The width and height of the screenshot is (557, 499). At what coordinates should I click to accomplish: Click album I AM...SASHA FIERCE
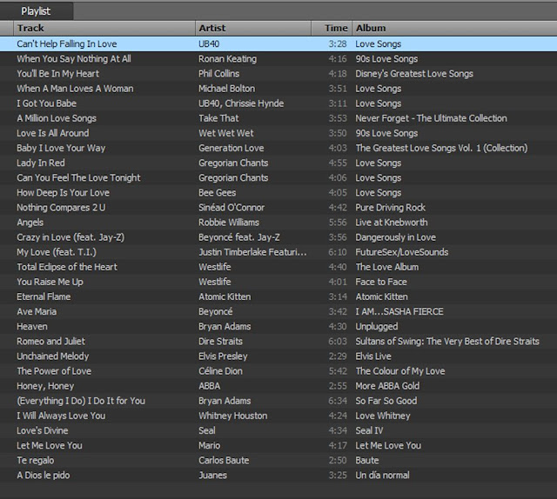[x=399, y=311]
